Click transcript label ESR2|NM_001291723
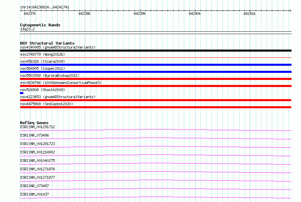Image resolution: width=301 pixels, height=202 pixels. 38,144
